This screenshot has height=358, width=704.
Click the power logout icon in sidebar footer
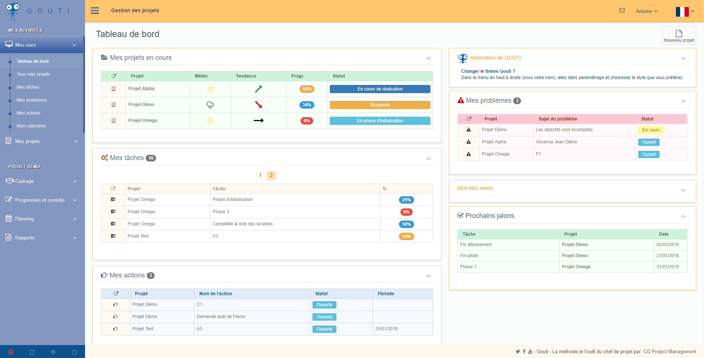(74, 352)
